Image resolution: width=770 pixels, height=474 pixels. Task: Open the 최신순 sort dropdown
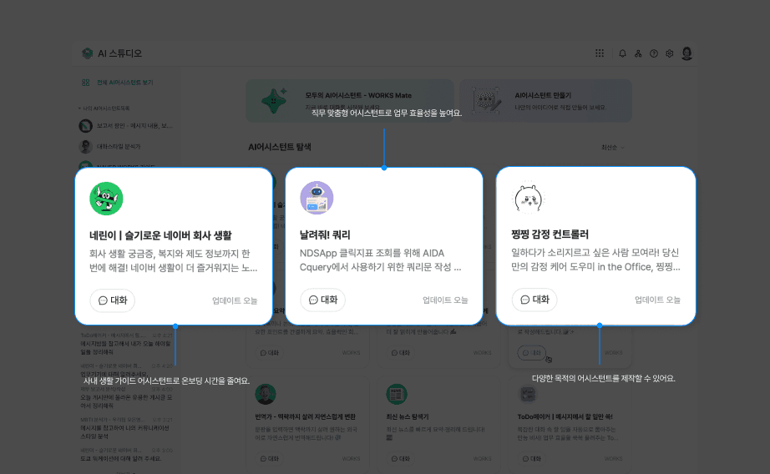(x=612, y=147)
